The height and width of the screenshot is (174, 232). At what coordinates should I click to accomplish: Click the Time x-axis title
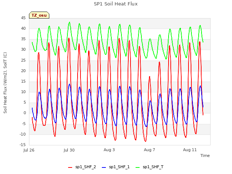click(205, 156)
